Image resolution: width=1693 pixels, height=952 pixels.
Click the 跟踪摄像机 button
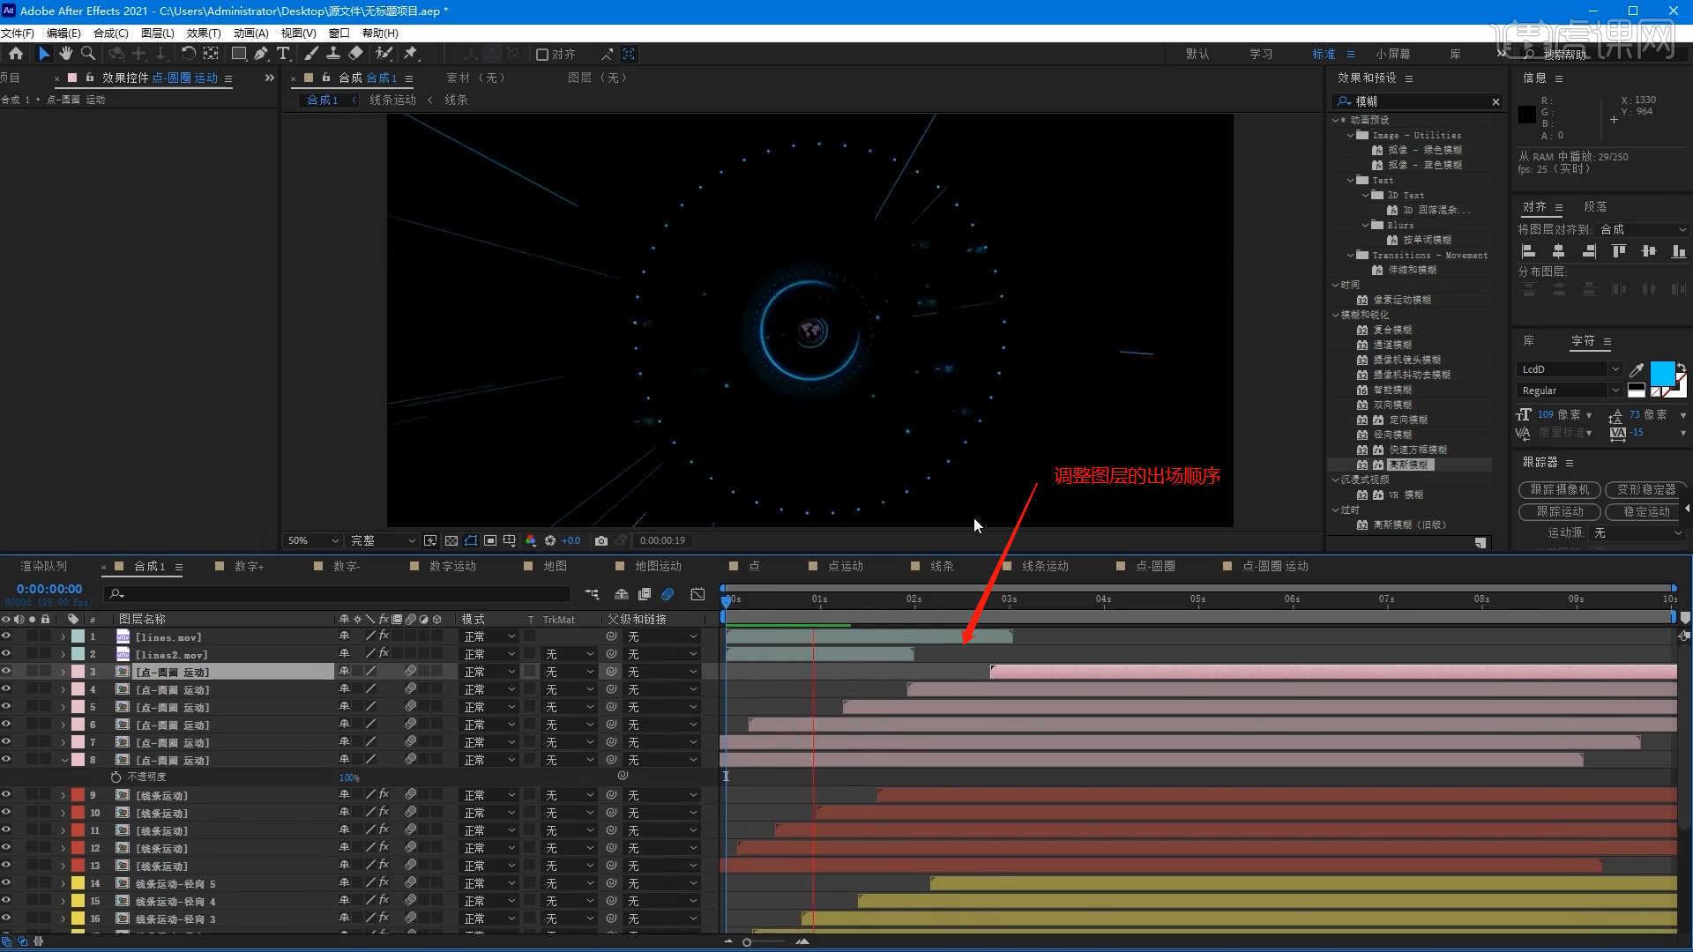(x=1559, y=489)
